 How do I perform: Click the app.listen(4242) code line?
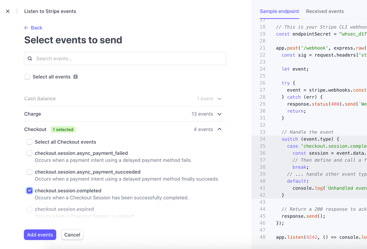(321, 237)
